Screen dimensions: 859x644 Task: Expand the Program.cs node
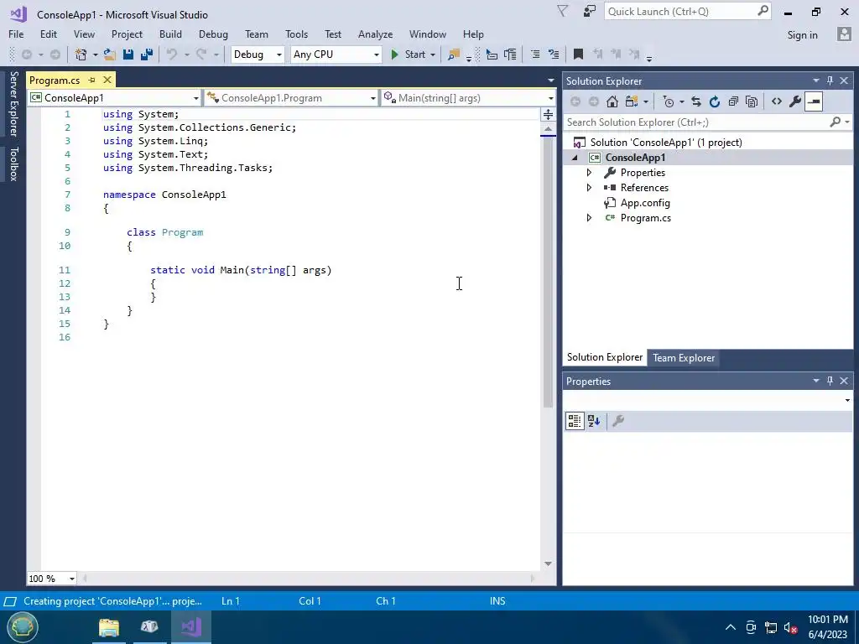[589, 217]
